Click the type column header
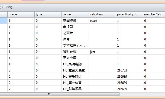This screenshot has width=165, height=99. 48,14
